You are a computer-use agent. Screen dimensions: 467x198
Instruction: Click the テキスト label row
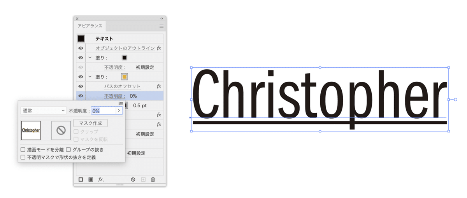point(104,39)
